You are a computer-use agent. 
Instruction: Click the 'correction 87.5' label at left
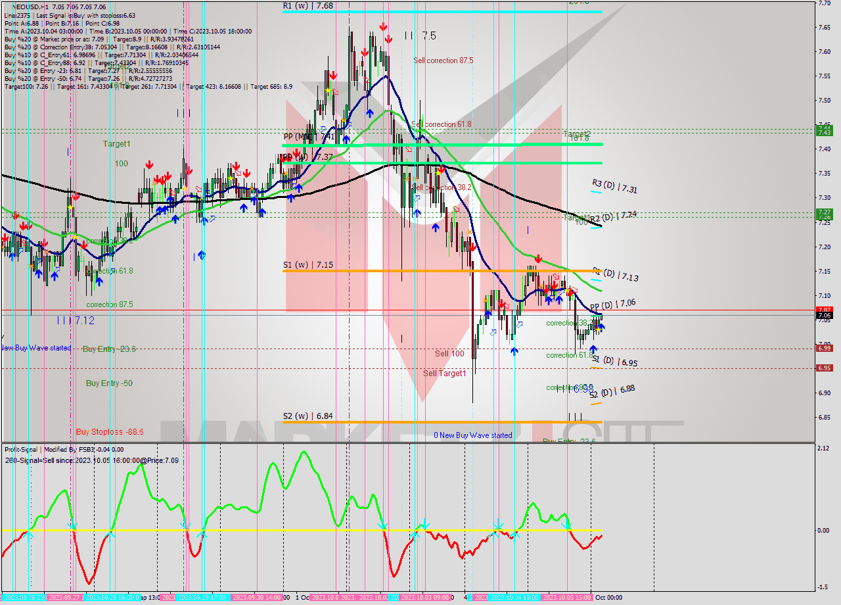pyautogui.click(x=110, y=304)
